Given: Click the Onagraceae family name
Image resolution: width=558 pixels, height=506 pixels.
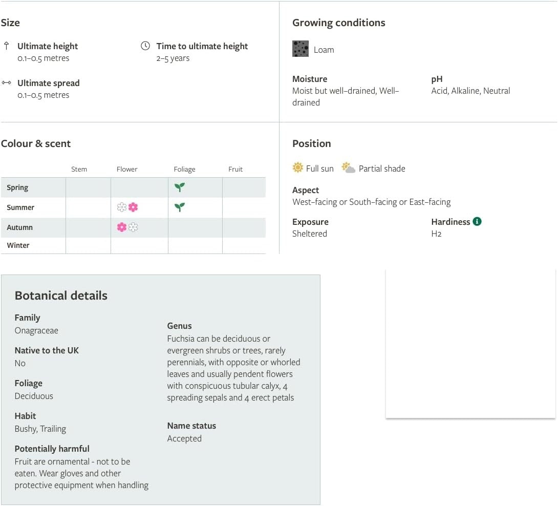Looking at the screenshot, I should [36, 330].
